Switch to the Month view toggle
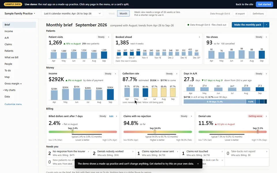The width and height of the screenshot is (277, 173). [123, 14]
